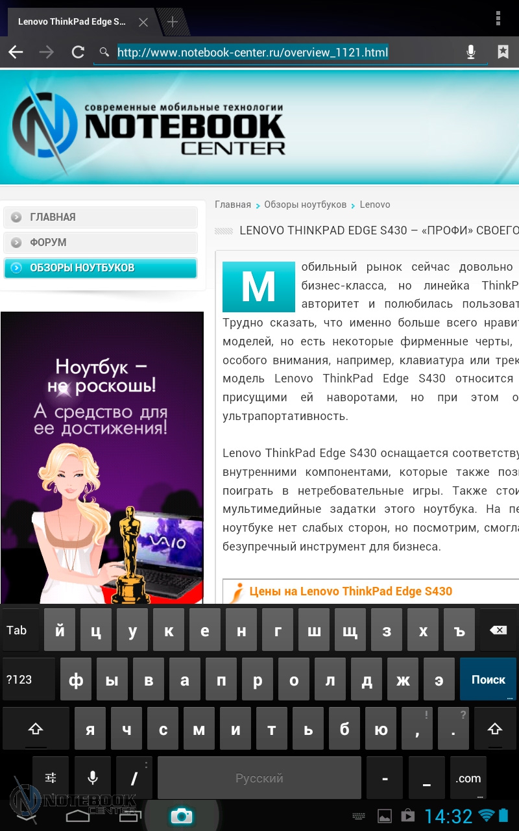Open a new browser tab with plus
Screen dimensions: 519x831
(x=172, y=22)
